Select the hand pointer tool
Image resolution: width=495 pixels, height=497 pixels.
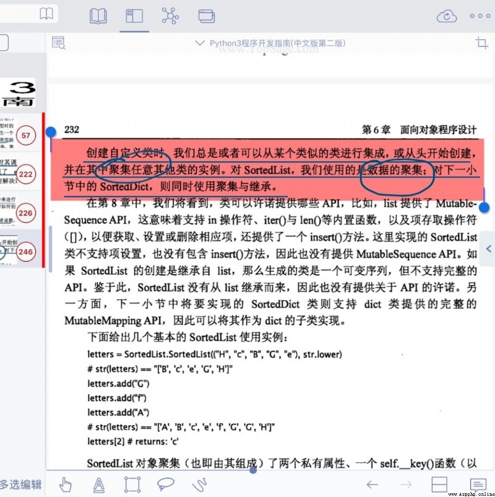(66, 485)
